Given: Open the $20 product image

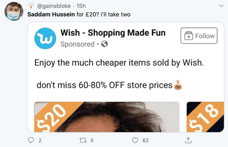Looking at the screenshot, I should point(107,117).
